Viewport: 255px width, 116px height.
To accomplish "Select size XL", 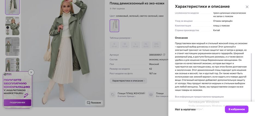I will 146,45.
